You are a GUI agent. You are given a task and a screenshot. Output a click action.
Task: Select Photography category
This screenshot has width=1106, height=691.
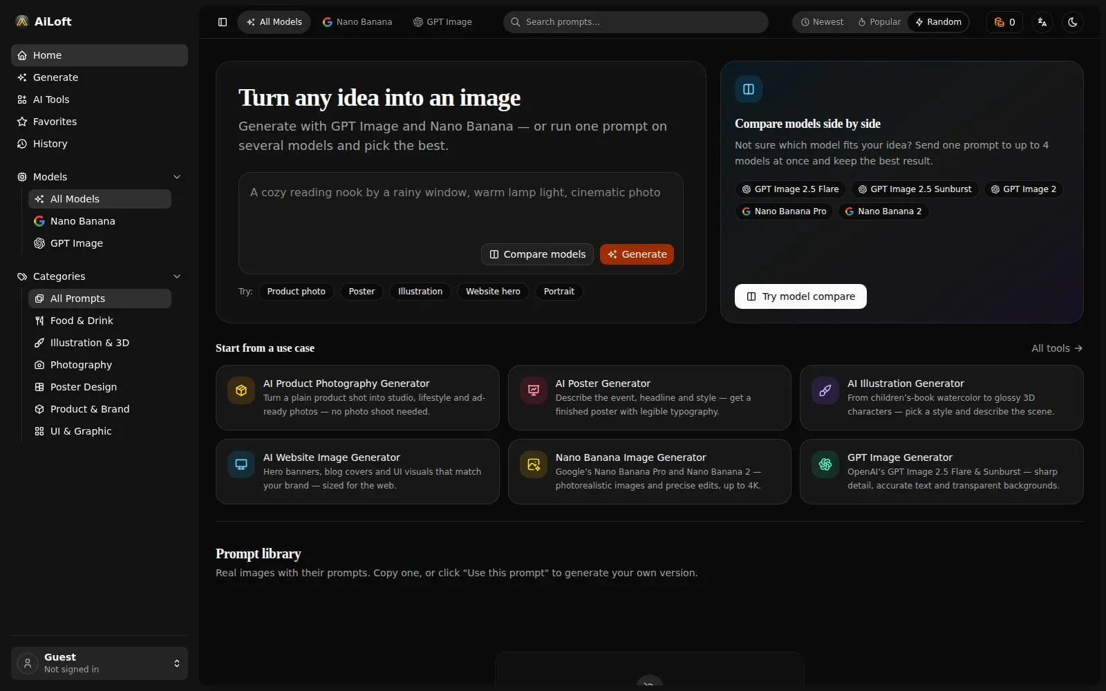click(x=100, y=365)
